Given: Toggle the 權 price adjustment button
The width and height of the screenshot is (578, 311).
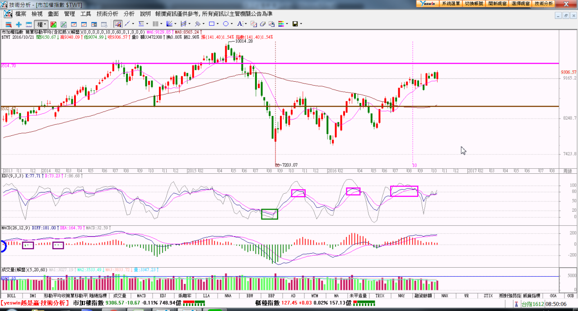Looking at the screenshot, I should pyautogui.click(x=40, y=24).
